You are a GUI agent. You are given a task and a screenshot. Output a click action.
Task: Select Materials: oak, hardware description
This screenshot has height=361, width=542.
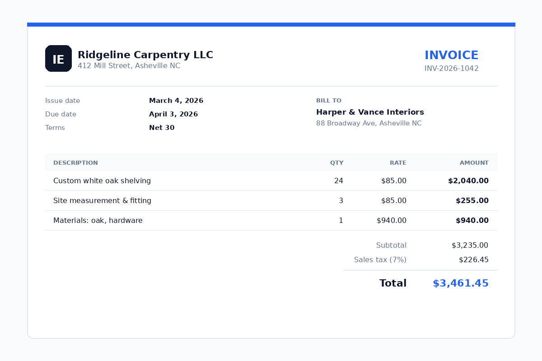(98, 221)
